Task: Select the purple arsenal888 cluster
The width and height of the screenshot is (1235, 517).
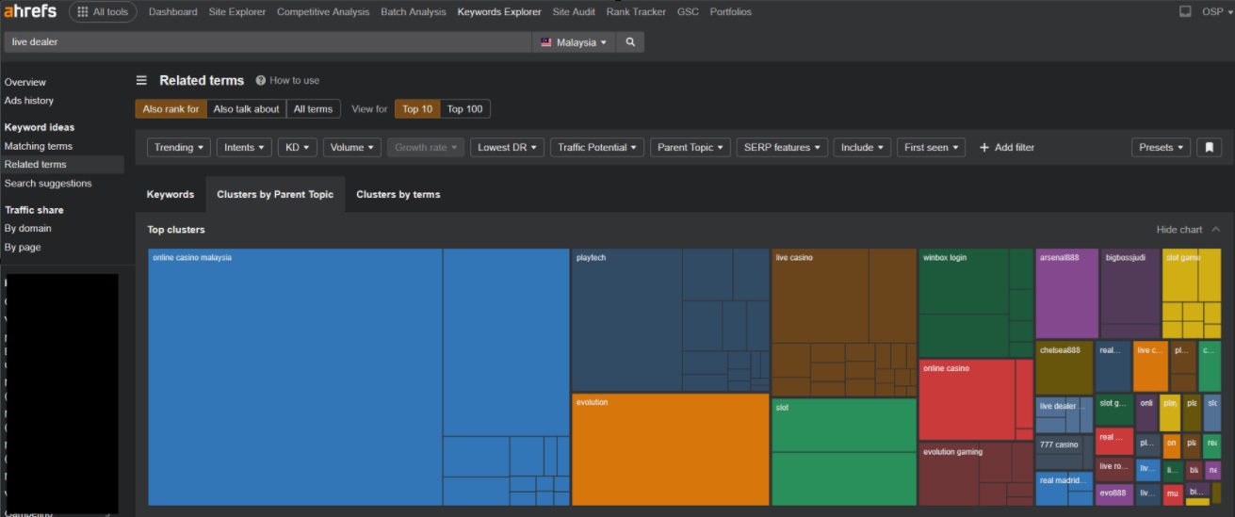Action: 1067,294
